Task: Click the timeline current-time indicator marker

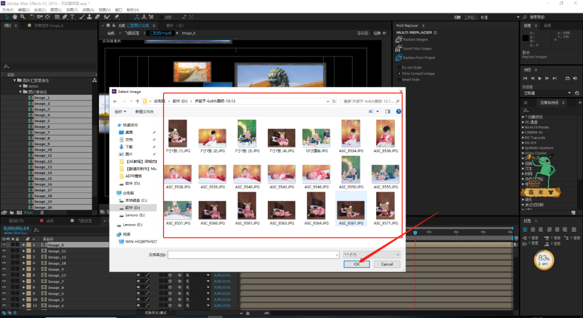Action: 415,233
